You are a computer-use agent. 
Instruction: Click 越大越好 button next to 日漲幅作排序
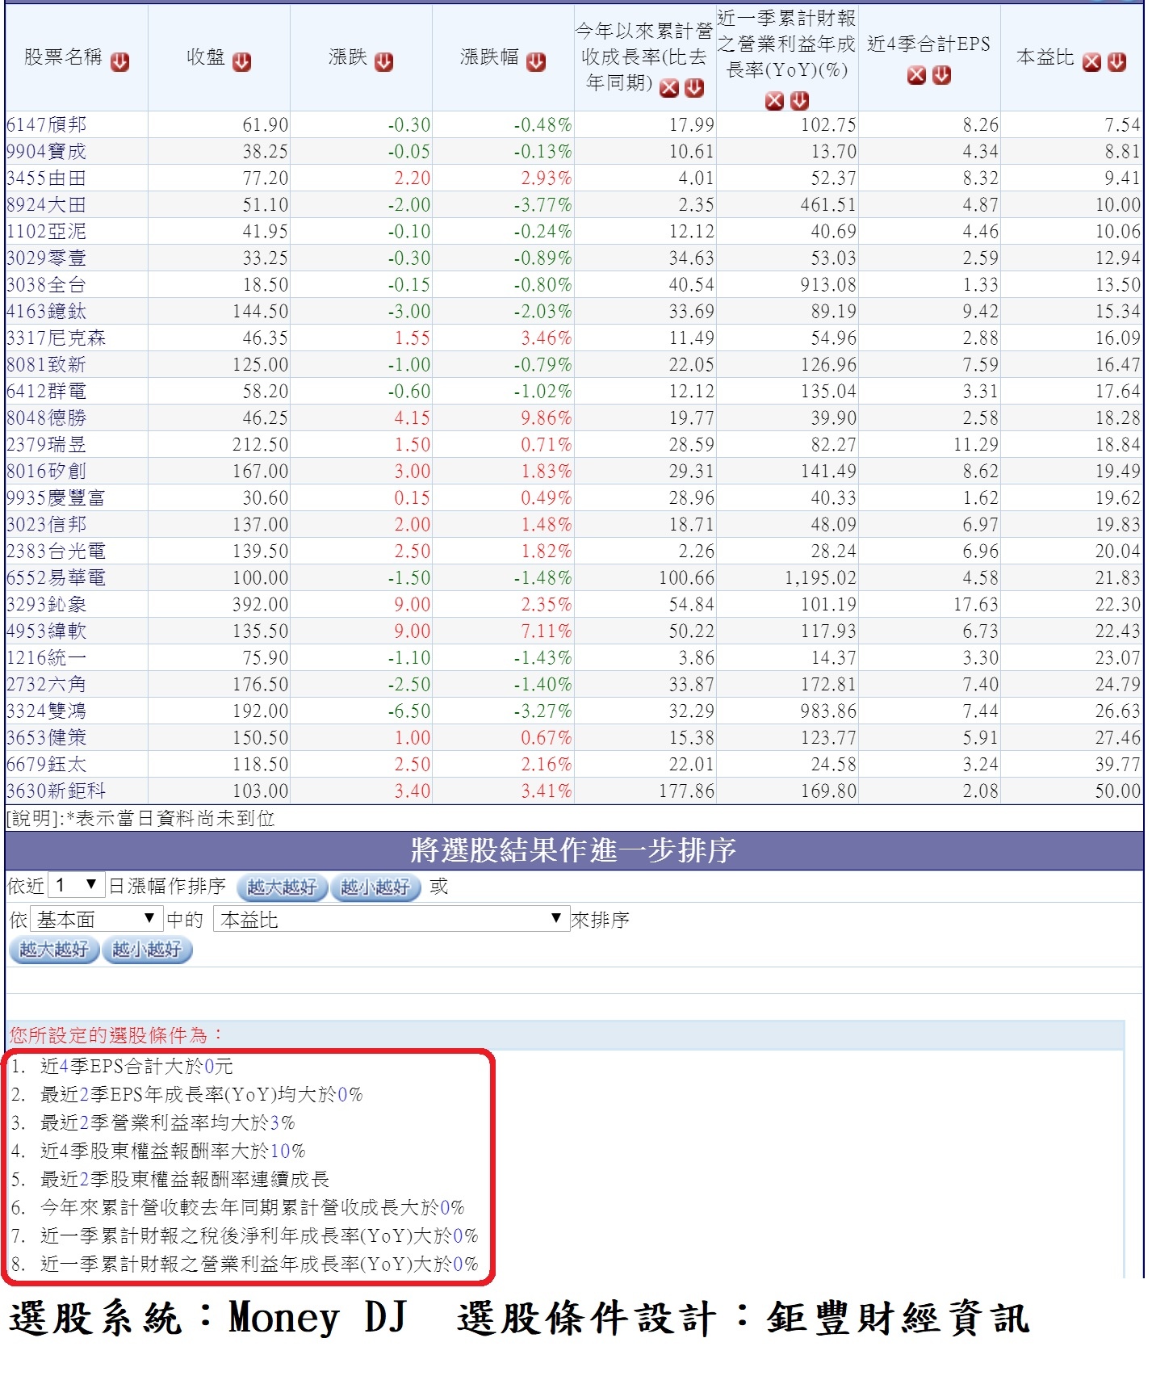[282, 887]
